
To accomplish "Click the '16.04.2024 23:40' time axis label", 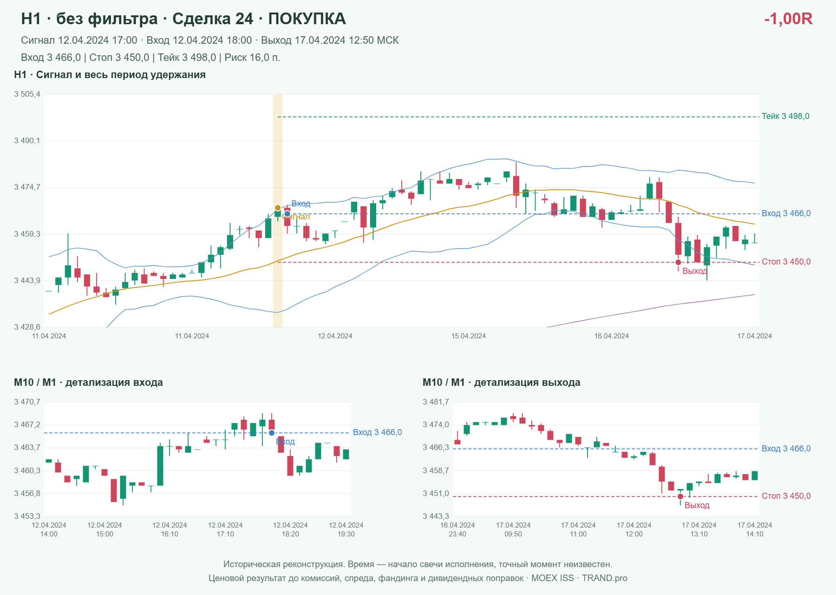I will [x=457, y=529].
